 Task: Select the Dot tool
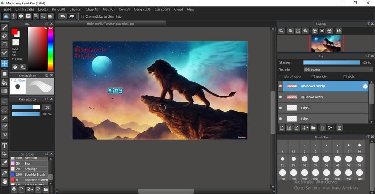pos(4,53)
